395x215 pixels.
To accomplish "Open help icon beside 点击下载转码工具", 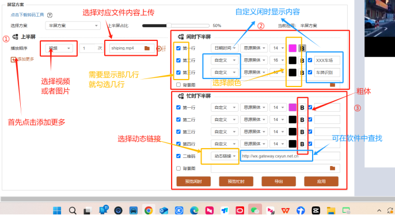I will pyautogui.click(x=50, y=15).
